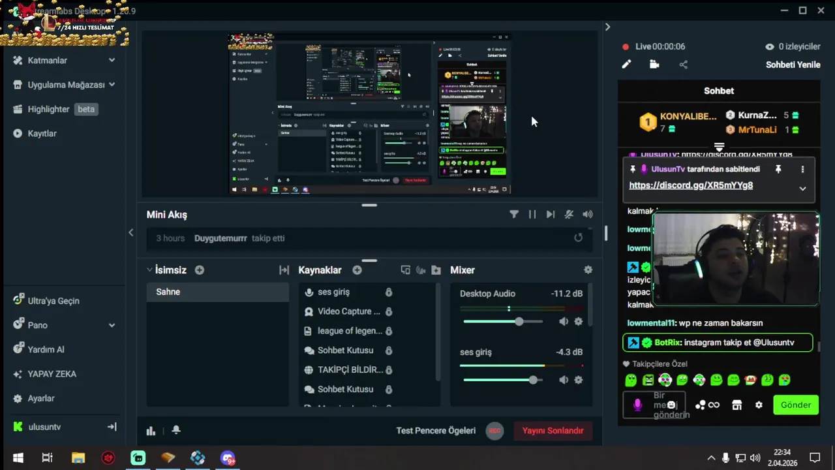Add a new source to Kaynaklar
This screenshot has height=470, width=835.
coord(357,270)
